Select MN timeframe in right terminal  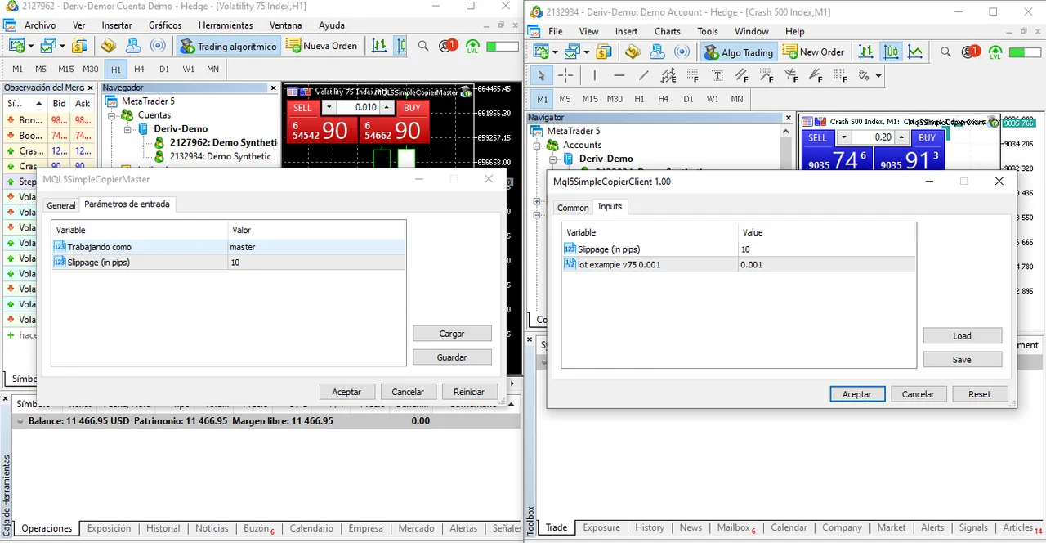(x=737, y=99)
